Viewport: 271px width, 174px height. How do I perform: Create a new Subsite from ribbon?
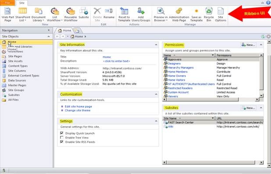click(x=84, y=13)
